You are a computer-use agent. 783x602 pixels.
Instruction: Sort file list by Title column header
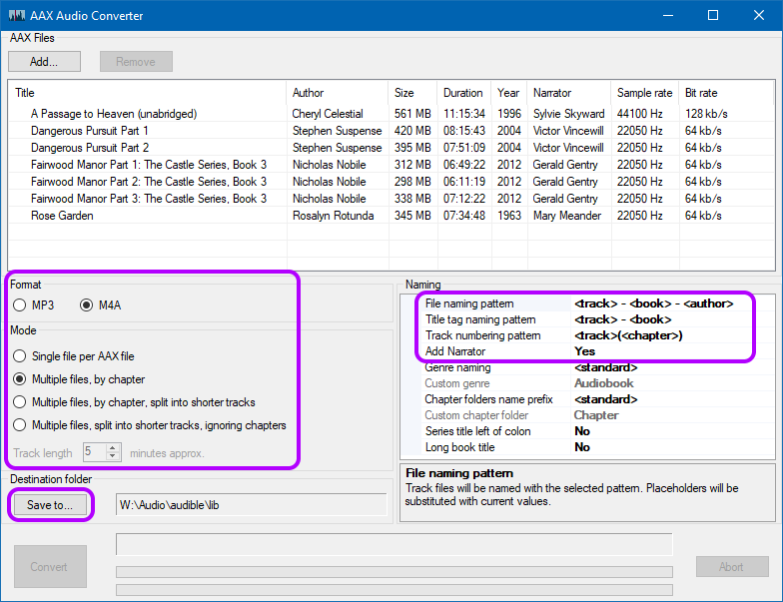point(146,93)
